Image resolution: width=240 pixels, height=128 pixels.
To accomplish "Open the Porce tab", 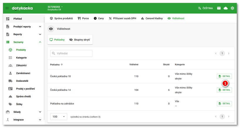I will click(83, 18).
